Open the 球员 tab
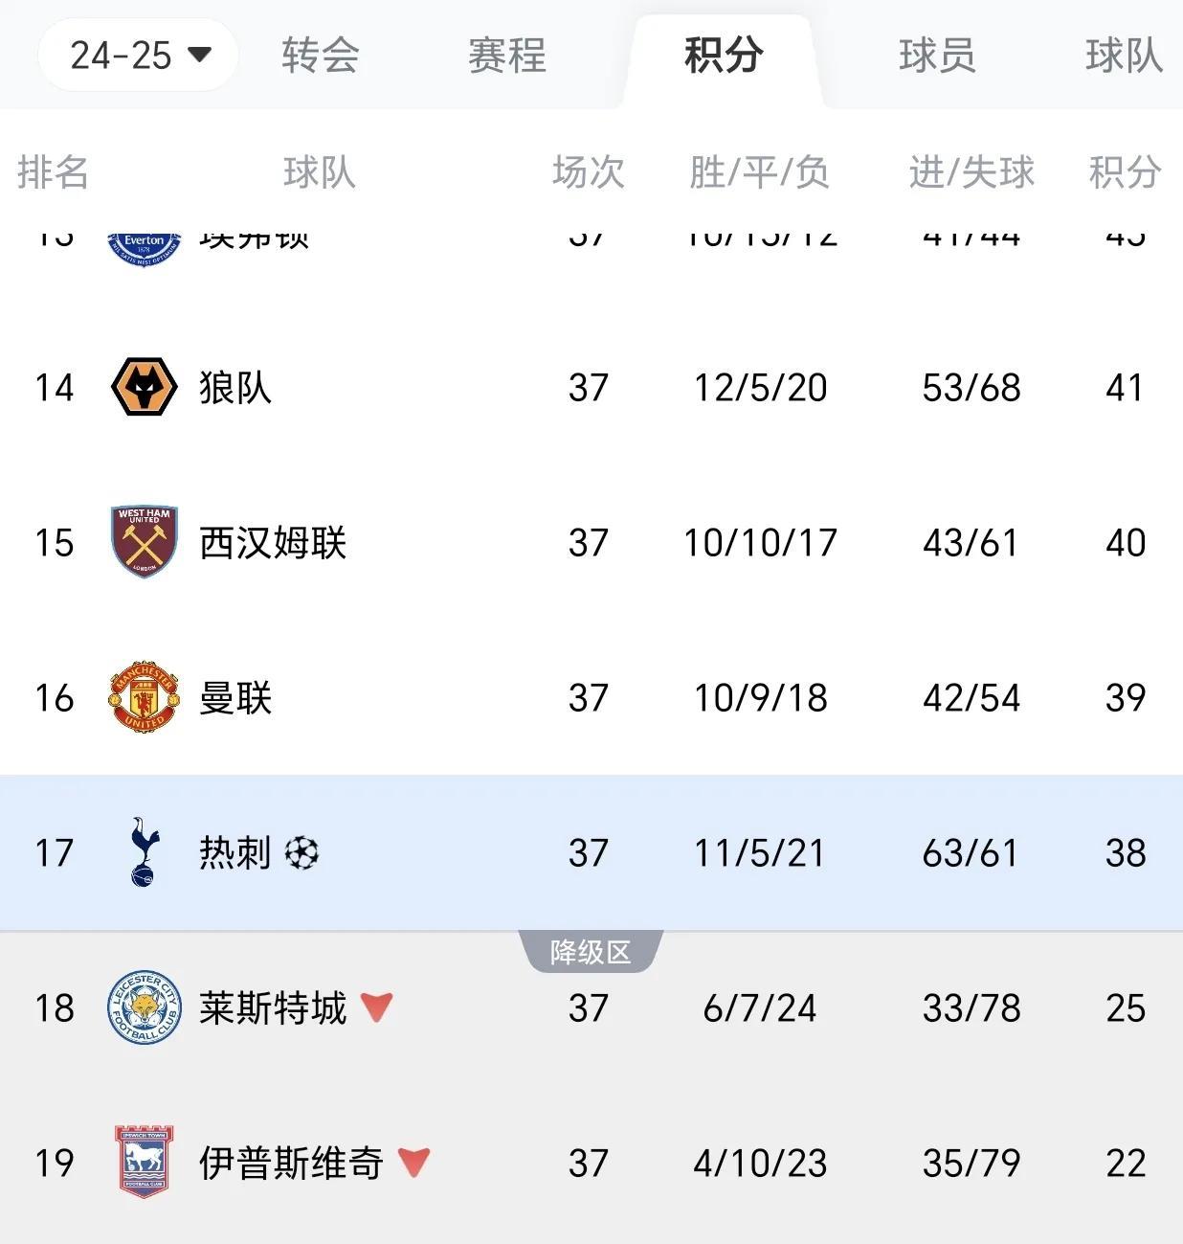The image size is (1183, 1244). click(x=938, y=56)
